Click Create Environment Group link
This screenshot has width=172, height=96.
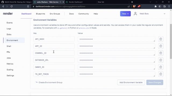pos(49,82)
